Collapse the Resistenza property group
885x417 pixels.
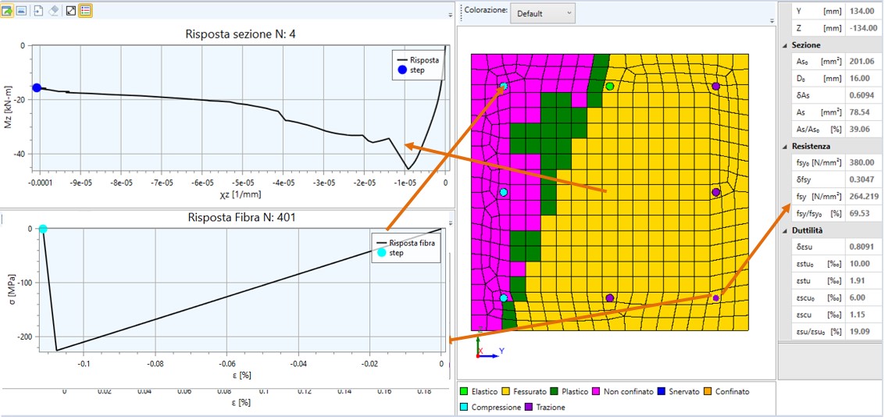click(784, 146)
